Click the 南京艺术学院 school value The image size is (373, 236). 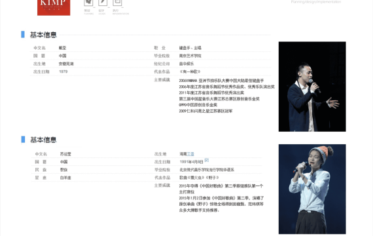pos(190,56)
